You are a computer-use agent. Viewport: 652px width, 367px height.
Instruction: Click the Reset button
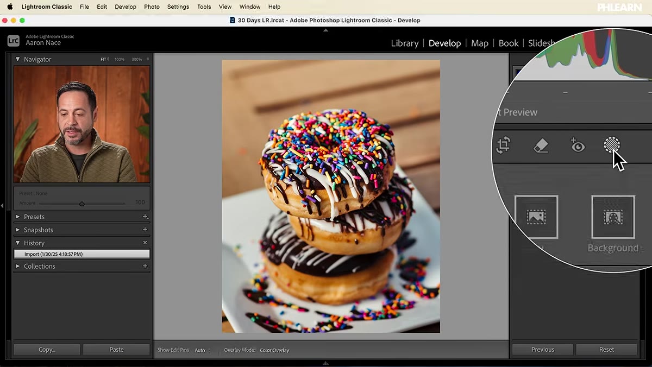click(x=606, y=350)
